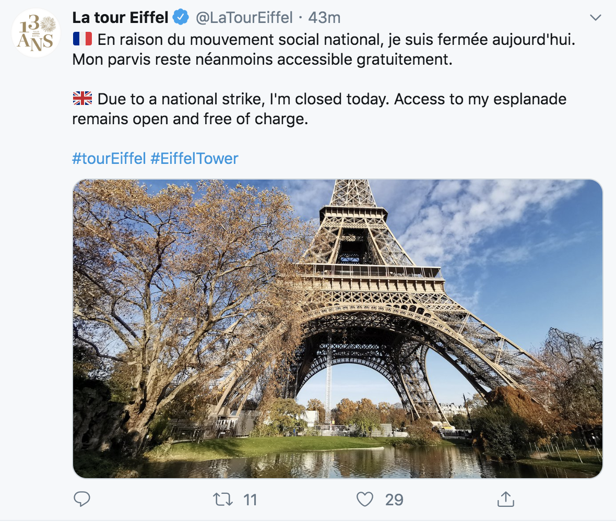Open the #tourEiffel hashtag
This screenshot has width=616, height=522.
point(109,159)
